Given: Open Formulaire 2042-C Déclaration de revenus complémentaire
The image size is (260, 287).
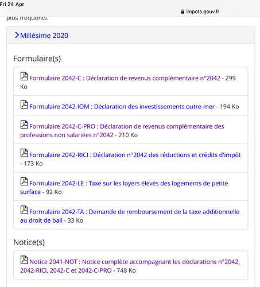Looking at the screenshot, I should 125,78.
